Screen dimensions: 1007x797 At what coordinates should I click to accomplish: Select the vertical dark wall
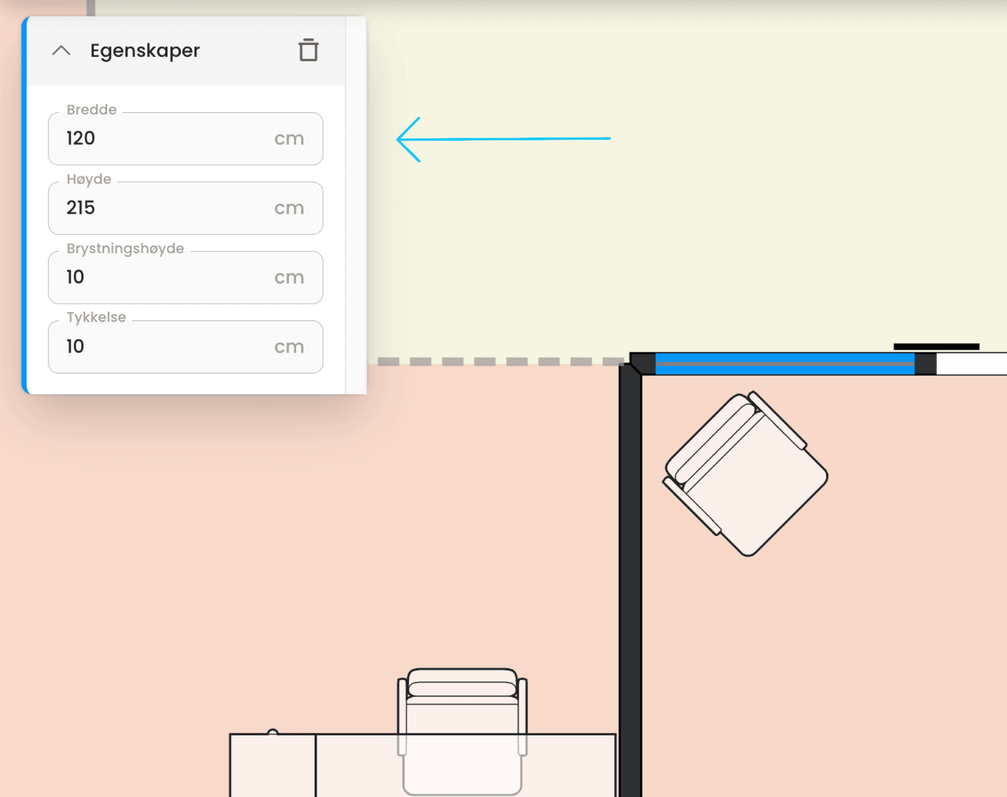(x=630, y=573)
